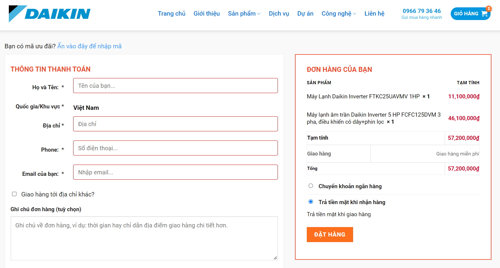This screenshot has height=268, width=500.
Task: Enable shipping to a different address checkbox
Action: [x=14, y=194]
